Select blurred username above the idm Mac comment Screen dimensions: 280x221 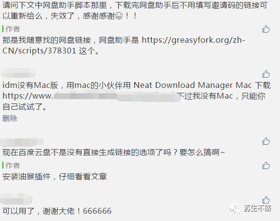point(18,73)
